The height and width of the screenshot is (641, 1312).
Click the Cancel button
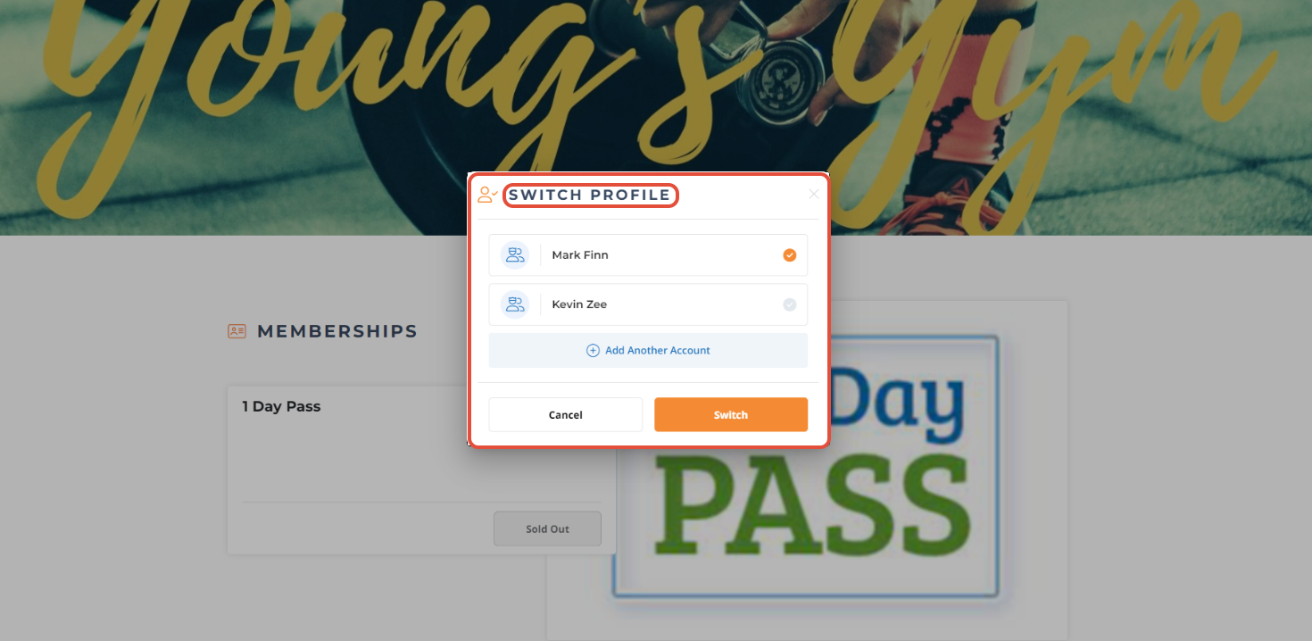pos(566,415)
